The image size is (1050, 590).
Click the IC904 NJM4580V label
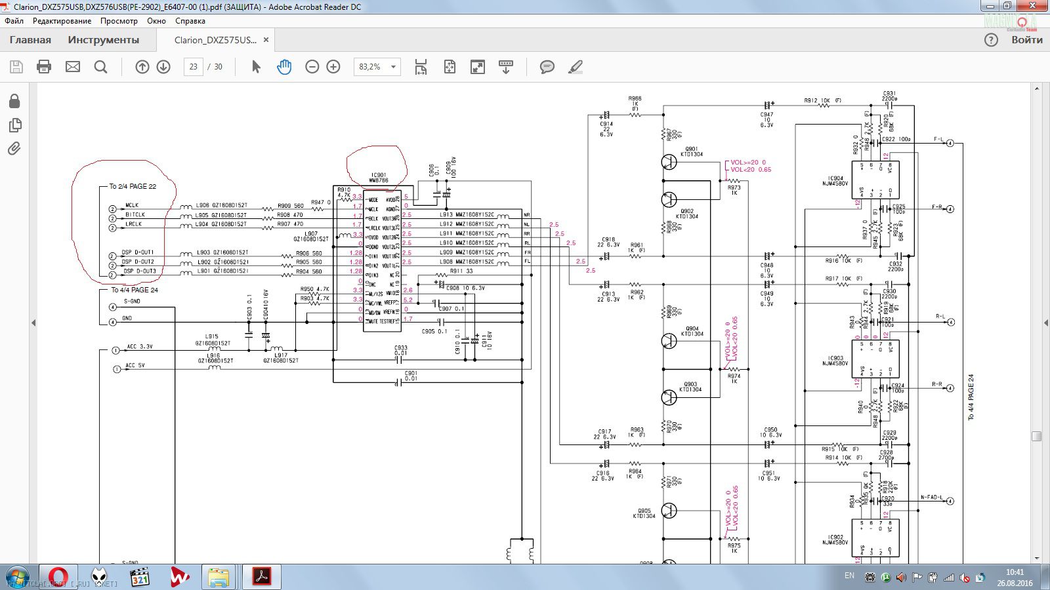pos(835,181)
